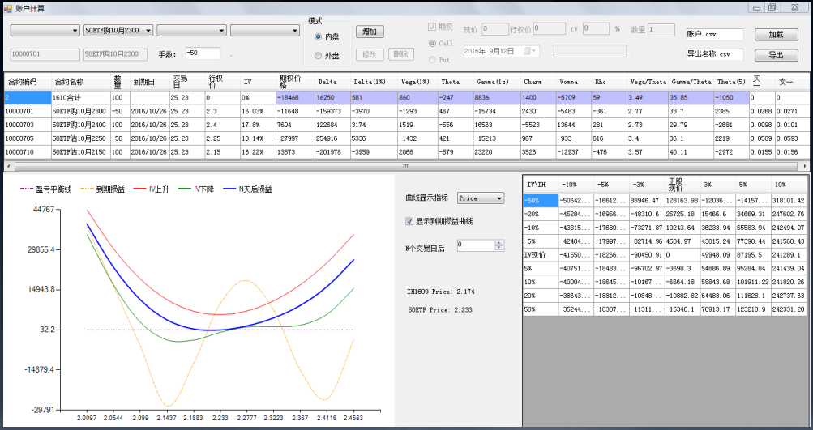Image resolution: width=813 pixels, height=430 pixels.
Task: Select the 50ETF沽10月2250 contract row
Action: click(406, 138)
